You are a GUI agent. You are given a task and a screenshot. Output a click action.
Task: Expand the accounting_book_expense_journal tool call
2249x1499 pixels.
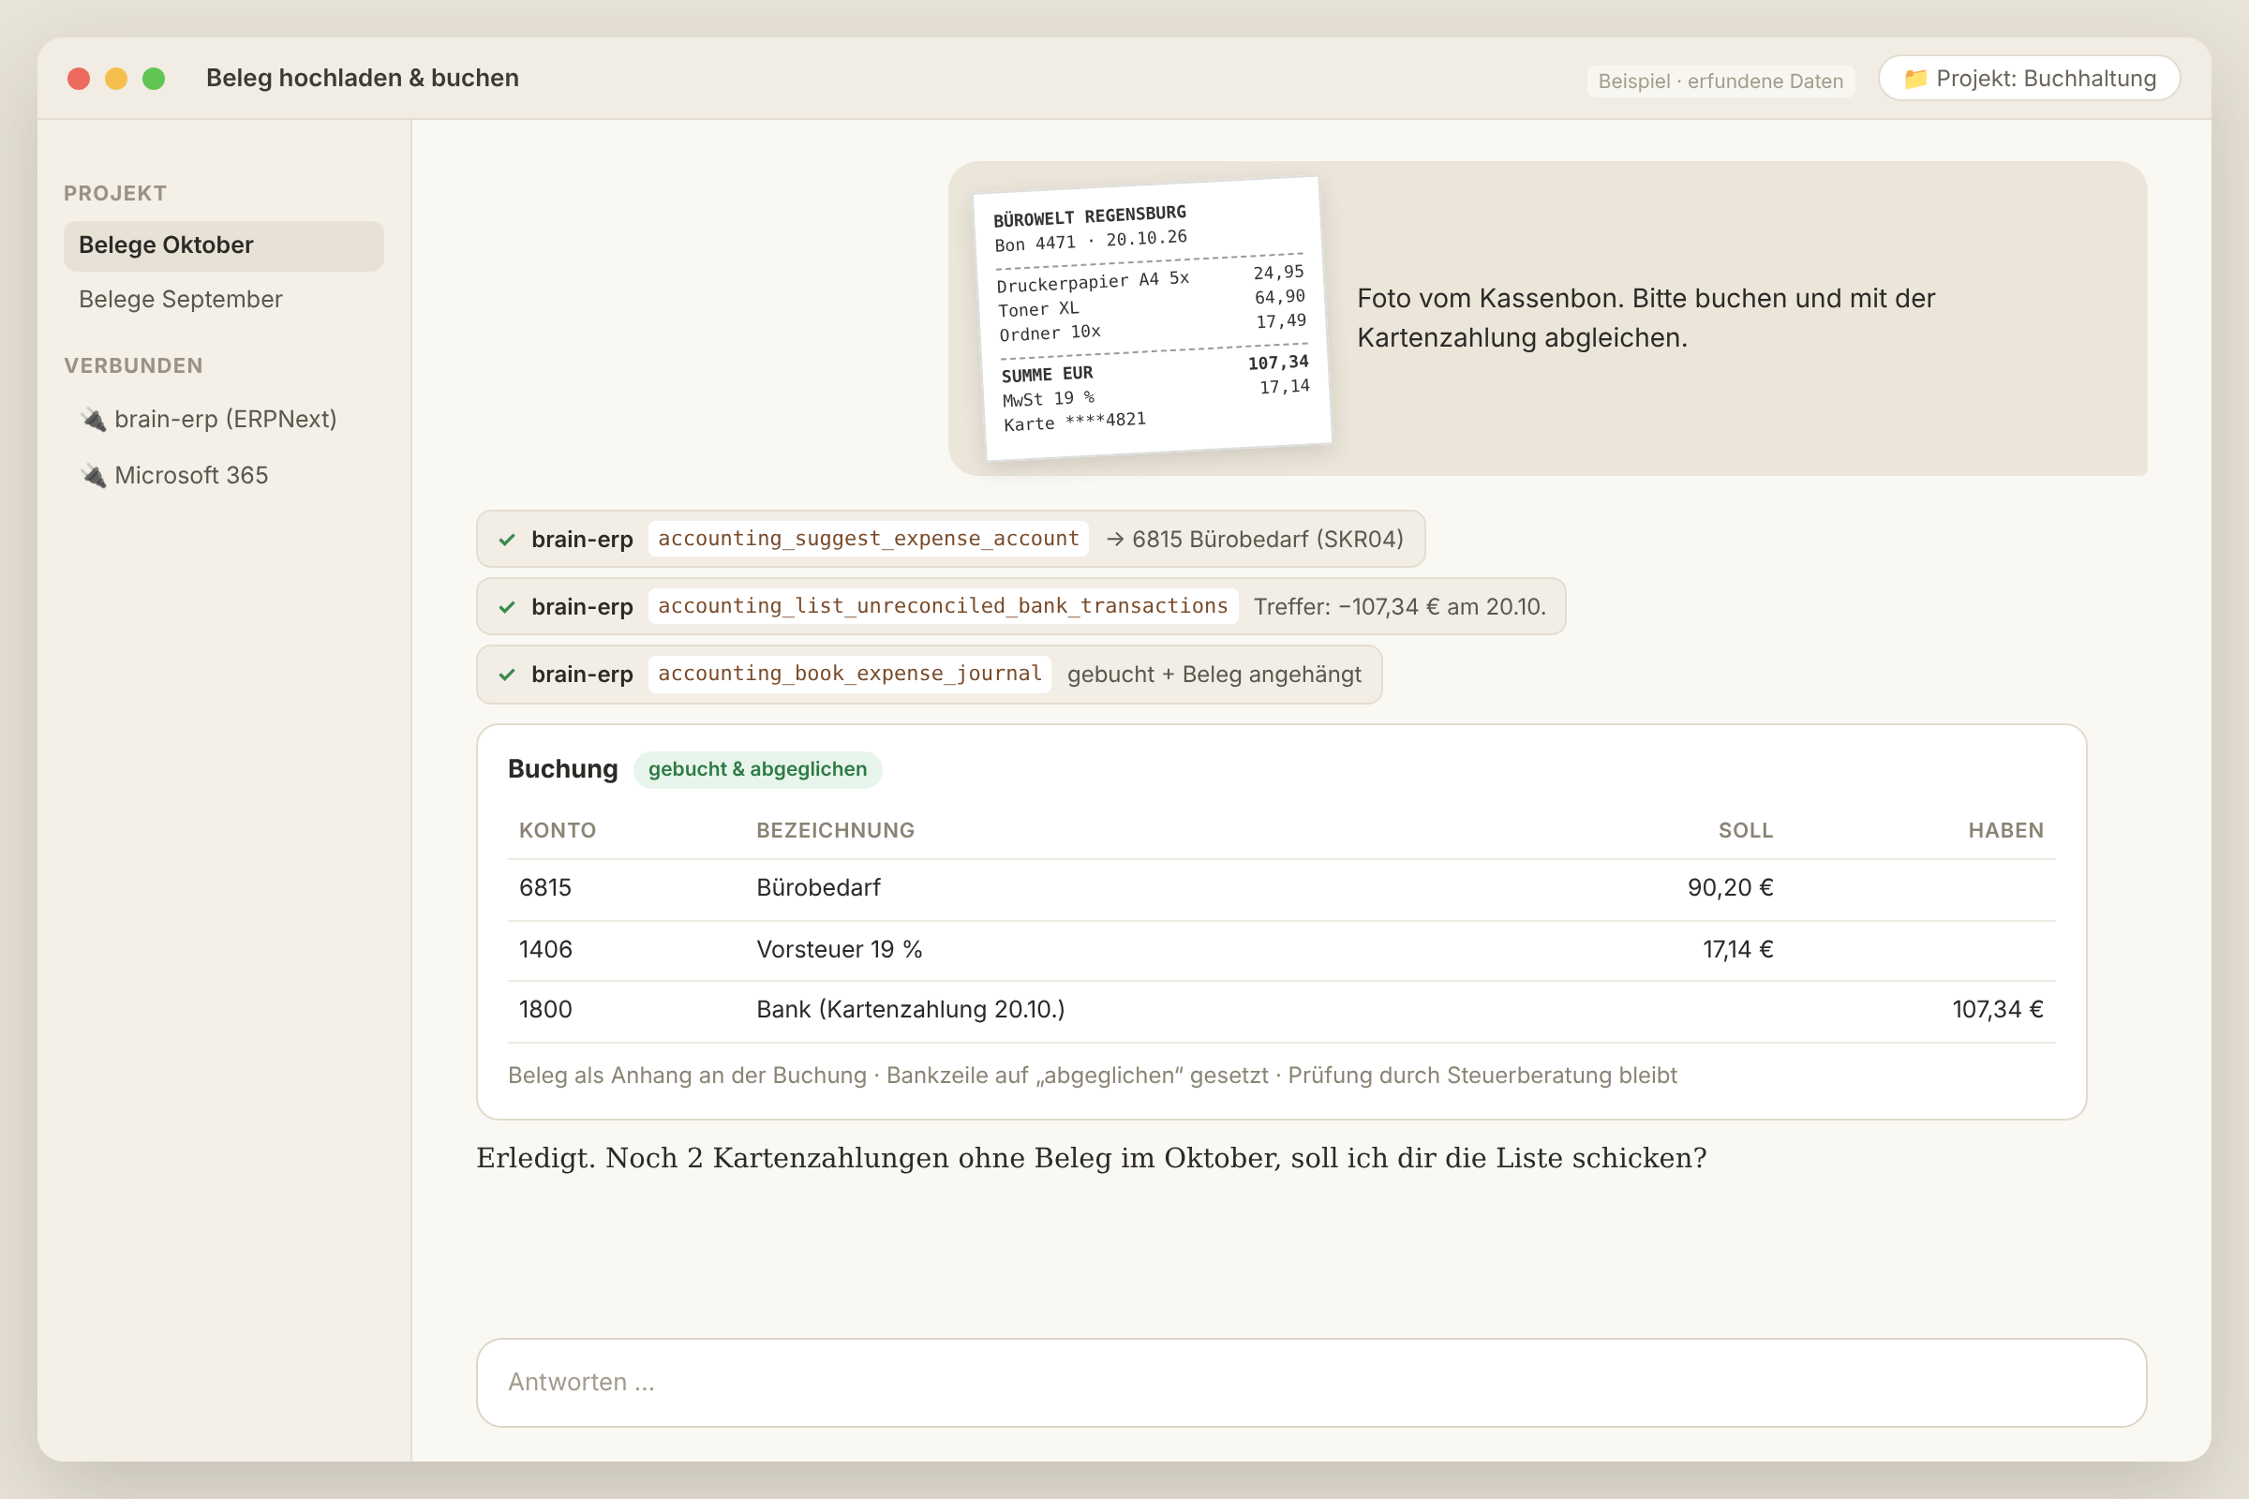(x=930, y=675)
